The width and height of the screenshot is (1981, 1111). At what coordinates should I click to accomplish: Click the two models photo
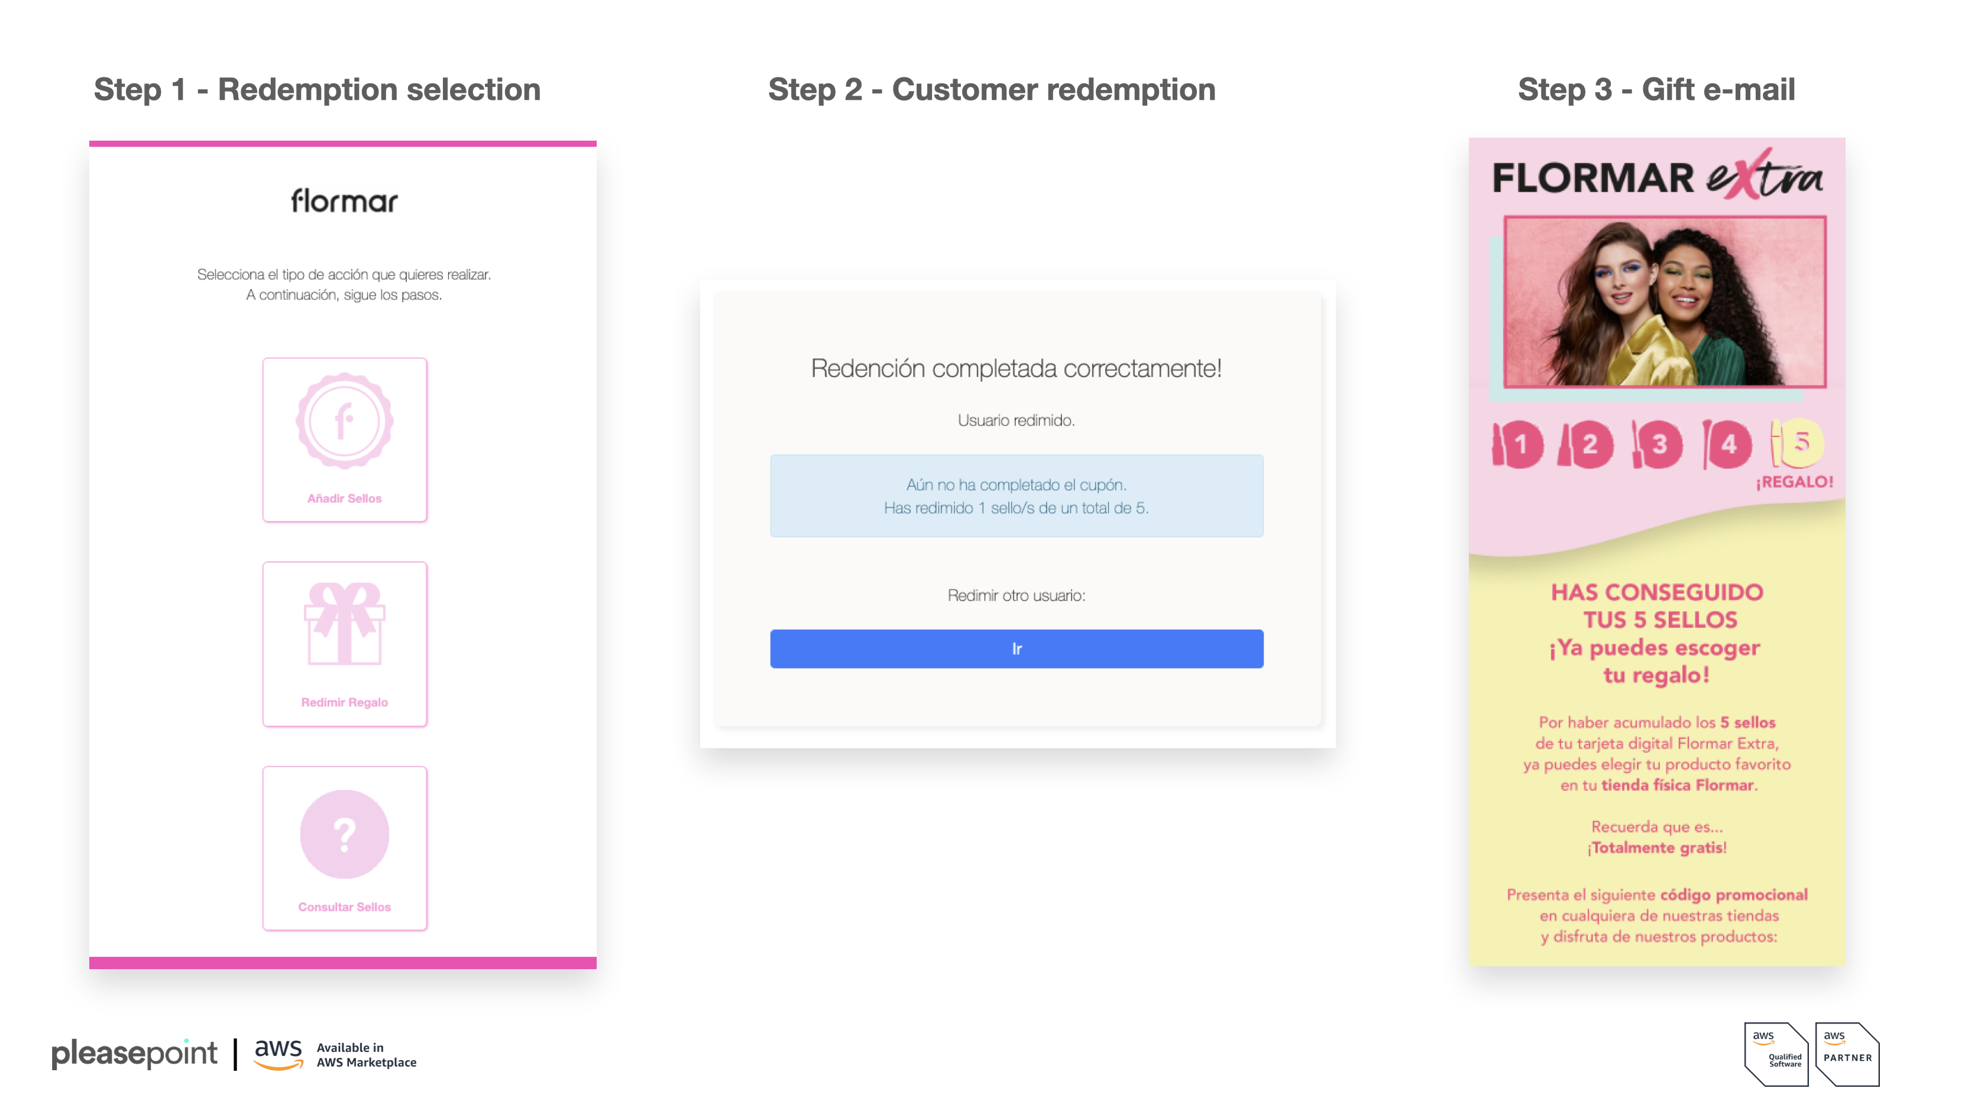click(x=1664, y=301)
